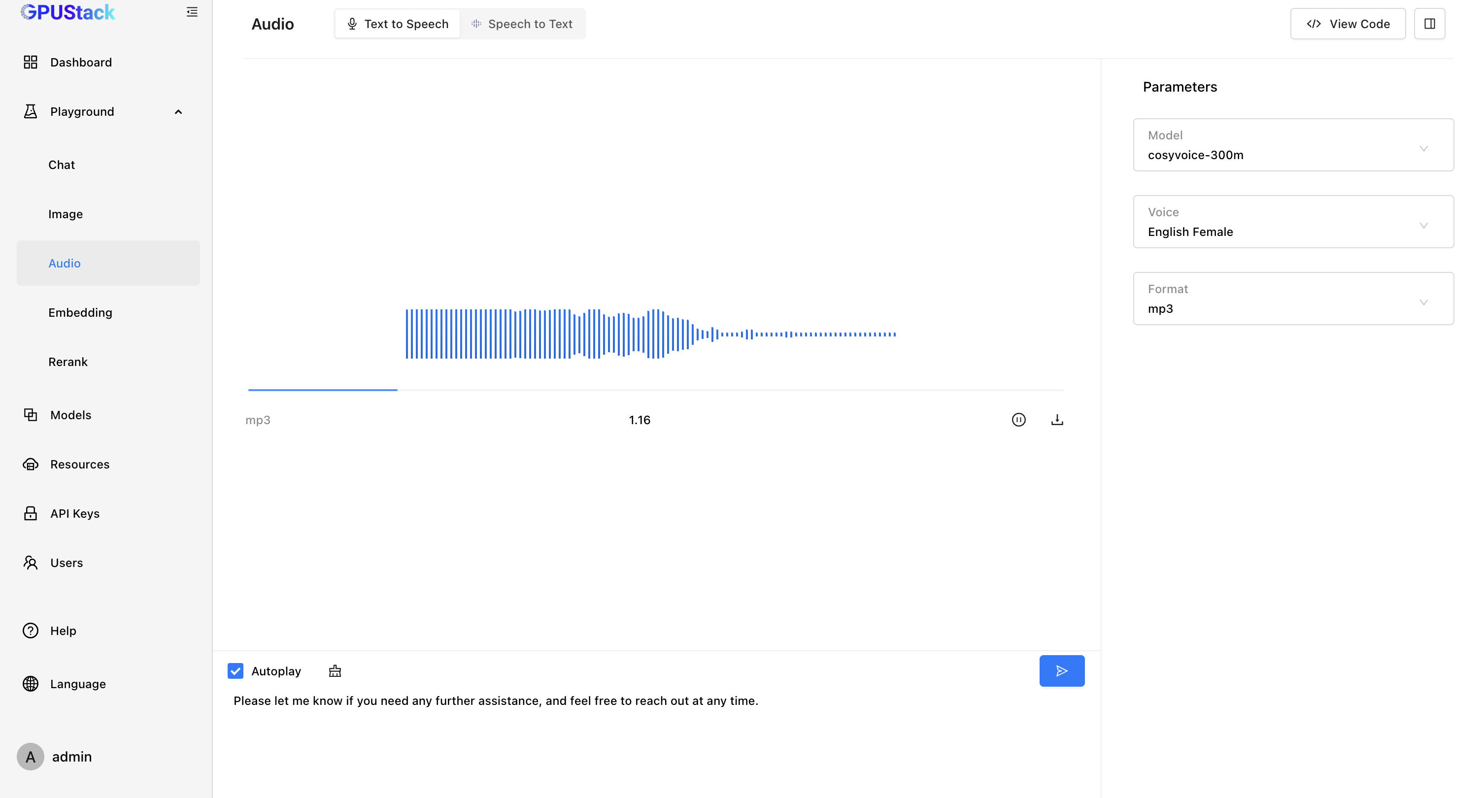The width and height of the screenshot is (1484, 798).
Task: Open the Model dropdown cosyvoice-300m
Action: click(1293, 145)
